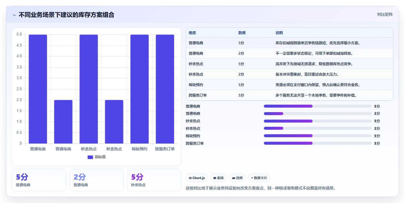Click the footer note beginning 这组对比用于展示

click(x=261, y=188)
